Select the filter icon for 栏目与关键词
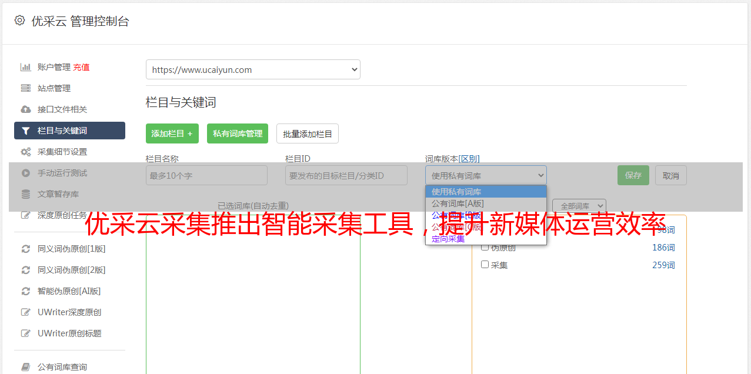This screenshot has height=374, width=751. (x=26, y=131)
